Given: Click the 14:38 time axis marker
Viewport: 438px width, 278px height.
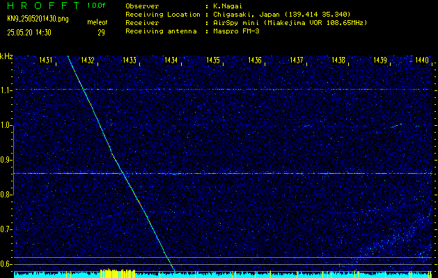Looking at the screenshot, I should click(x=338, y=60).
